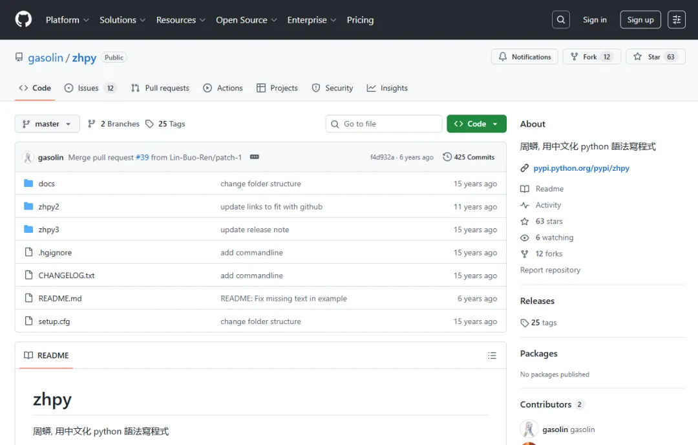Click gasolin avatar in commit row

(x=28, y=157)
